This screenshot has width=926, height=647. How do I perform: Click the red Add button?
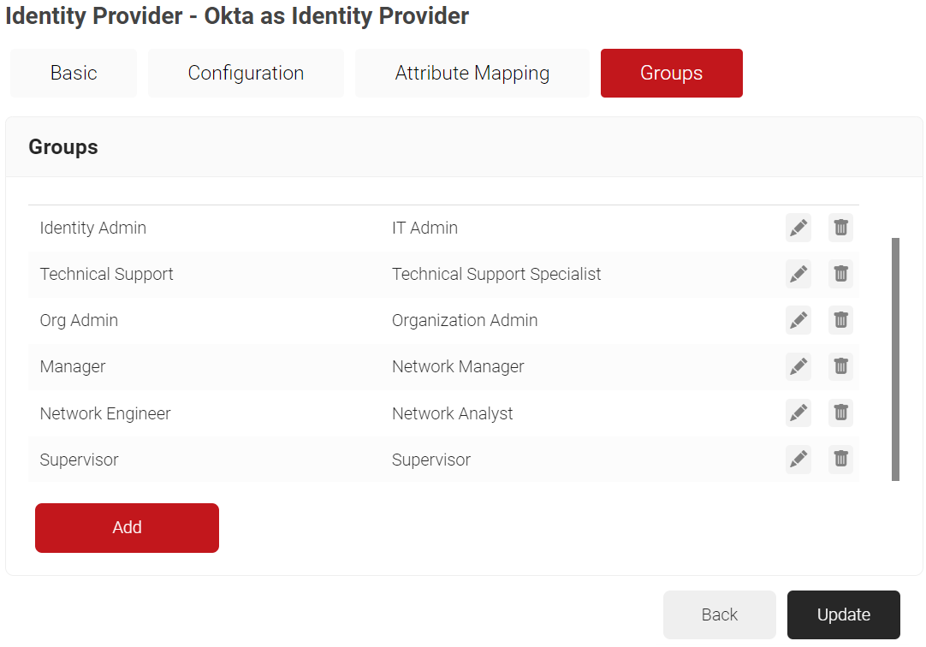click(x=127, y=527)
